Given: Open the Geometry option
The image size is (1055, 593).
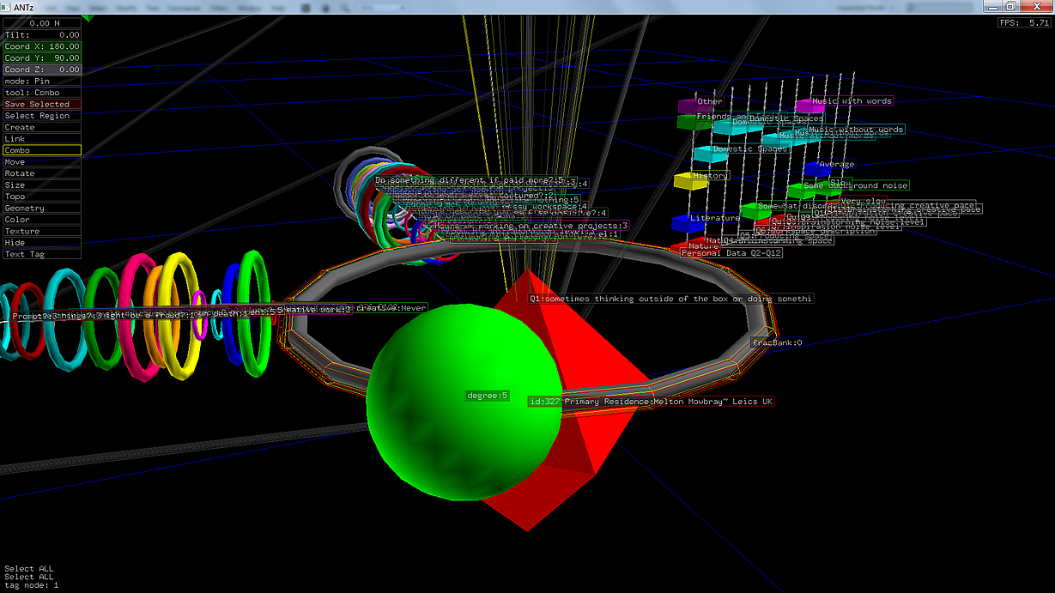Looking at the screenshot, I should click(42, 209).
